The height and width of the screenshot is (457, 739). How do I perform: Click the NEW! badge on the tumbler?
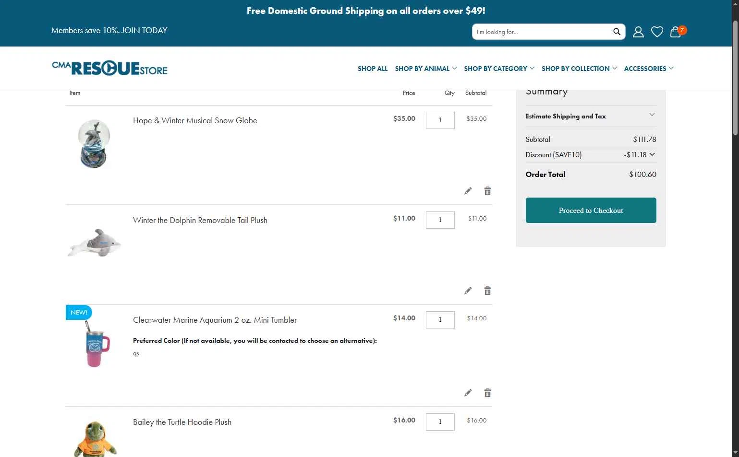tap(79, 312)
